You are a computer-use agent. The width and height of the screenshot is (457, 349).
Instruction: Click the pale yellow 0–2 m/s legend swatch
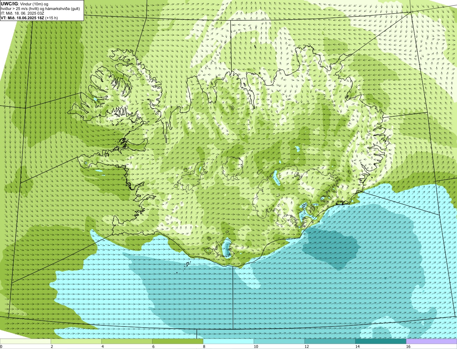coord(25,341)
